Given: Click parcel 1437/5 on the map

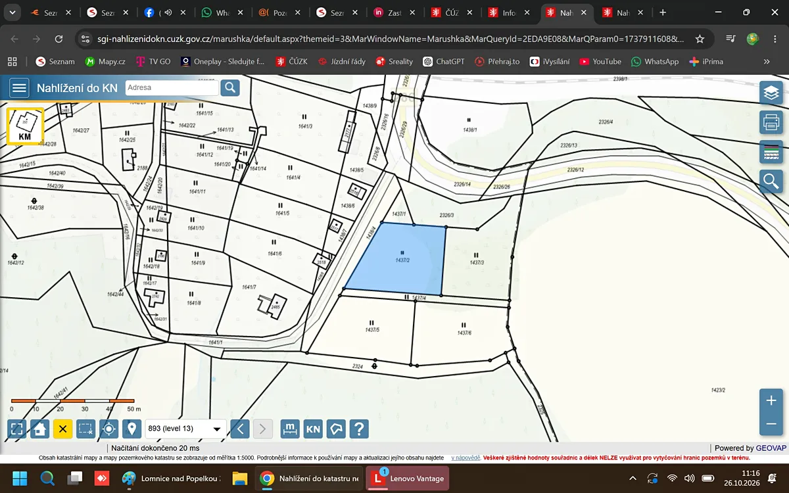Looking at the screenshot, I should click(x=372, y=329).
